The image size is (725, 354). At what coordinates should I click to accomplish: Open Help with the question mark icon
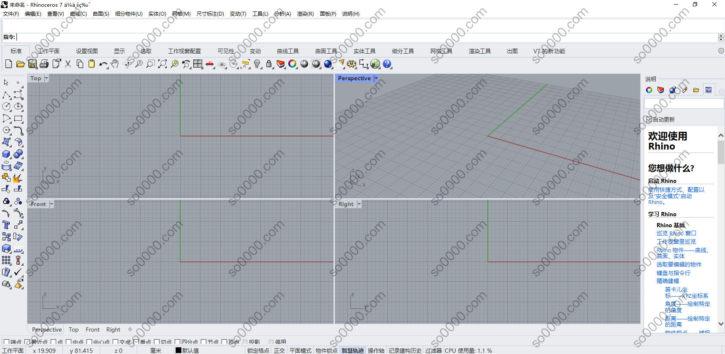click(387, 64)
